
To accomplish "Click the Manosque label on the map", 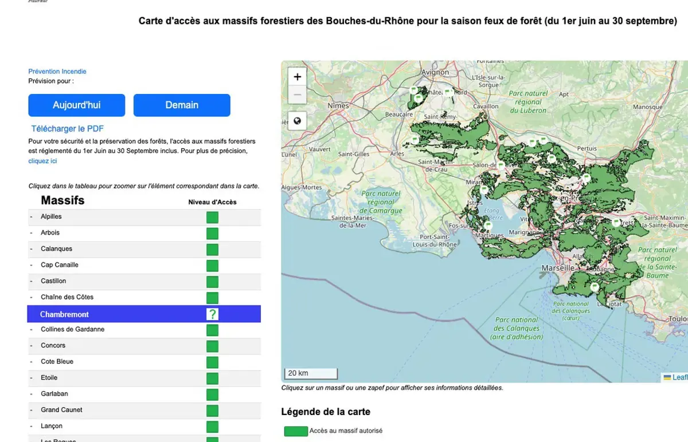I will click(647, 107).
